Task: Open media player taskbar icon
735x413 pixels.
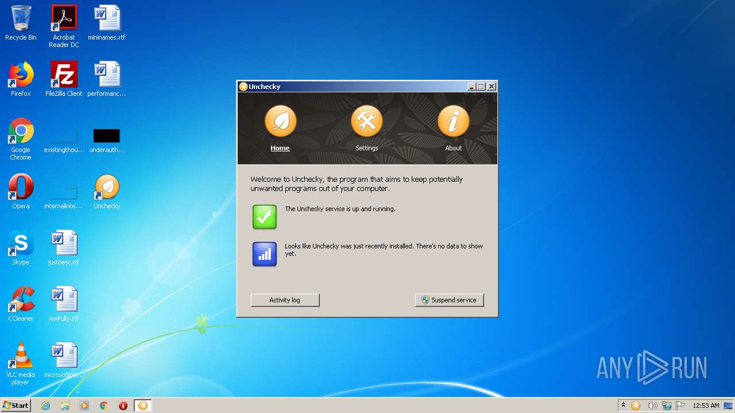Action: 84,406
